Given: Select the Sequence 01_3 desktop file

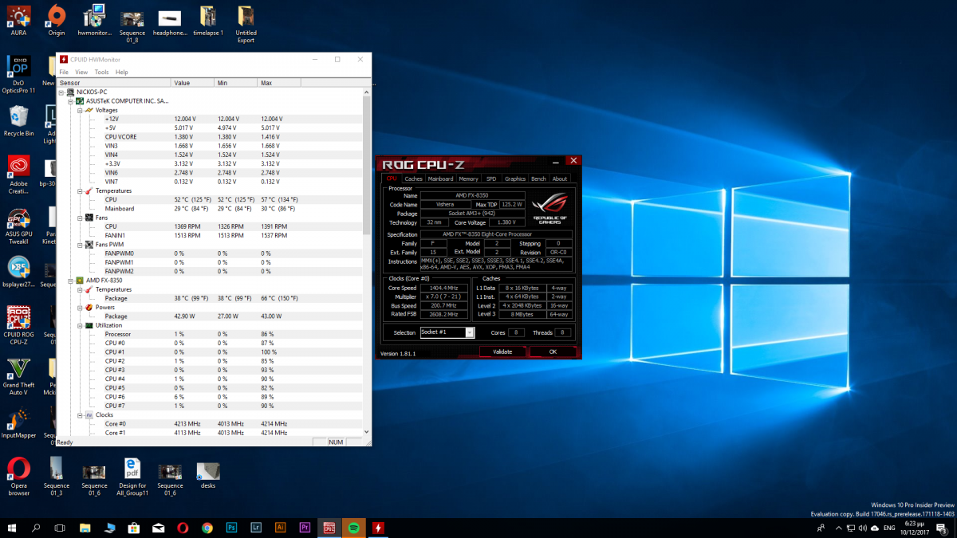Looking at the screenshot, I should click(x=57, y=477).
